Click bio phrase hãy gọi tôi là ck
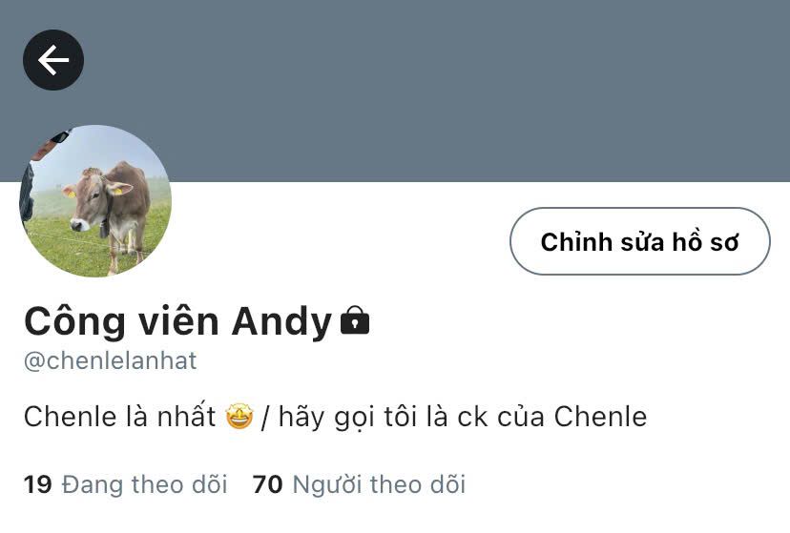The image size is (790, 533). click(384, 418)
